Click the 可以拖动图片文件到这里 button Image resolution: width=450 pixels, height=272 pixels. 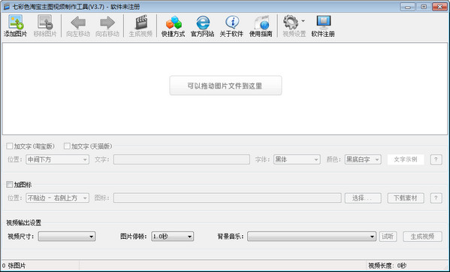[x=225, y=86]
